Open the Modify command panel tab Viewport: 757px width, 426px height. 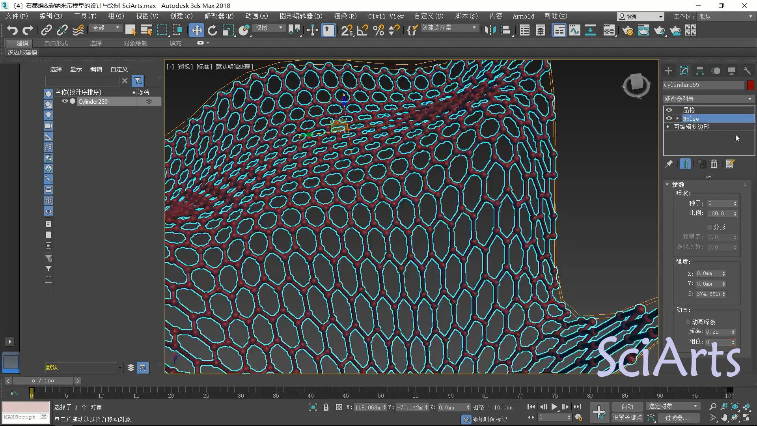[x=684, y=71]
